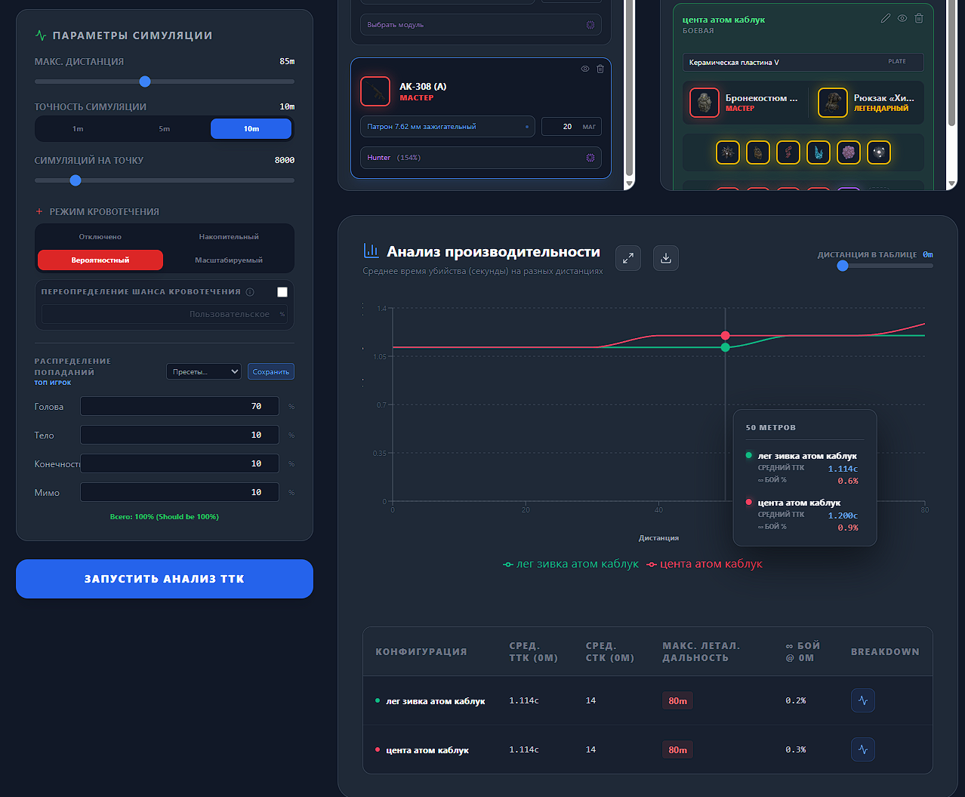This screenshot has width=965, height=797.
Task: Open the Пресеты hit distribution dropdown
Action: 204,371
